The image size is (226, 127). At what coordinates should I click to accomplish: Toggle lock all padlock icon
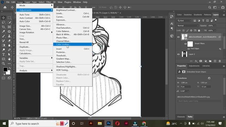tap(199, 31)
